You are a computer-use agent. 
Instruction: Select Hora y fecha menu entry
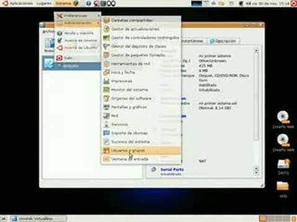pyautogui.click(x=141, y=72)
